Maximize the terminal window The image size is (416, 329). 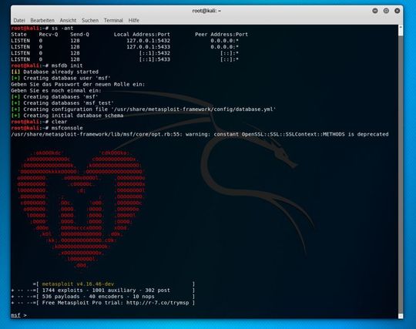pyautogui.click(x=386, y=11)
